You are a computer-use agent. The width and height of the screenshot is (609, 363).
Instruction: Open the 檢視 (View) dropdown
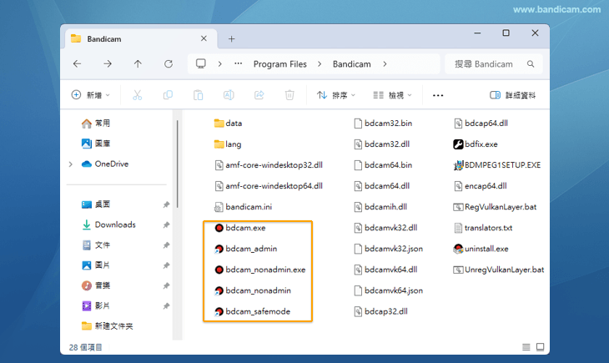pyautogui.click(x=392, y=95)
